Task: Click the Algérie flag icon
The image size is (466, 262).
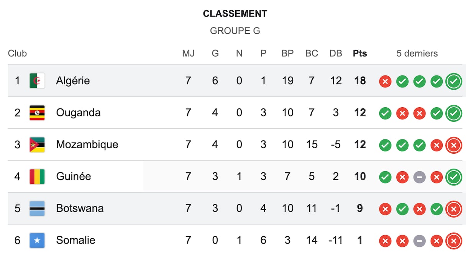Action: click(37, 81)
